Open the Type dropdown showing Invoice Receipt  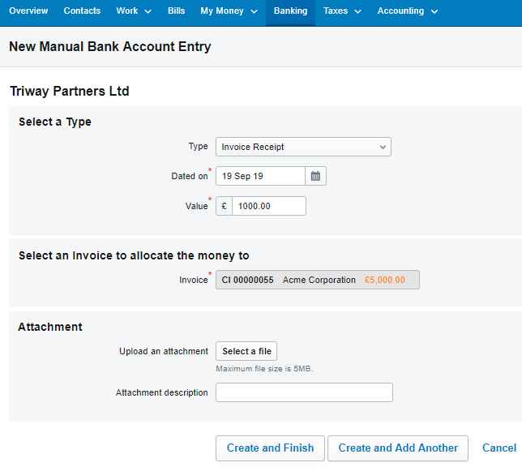[303, 147]
